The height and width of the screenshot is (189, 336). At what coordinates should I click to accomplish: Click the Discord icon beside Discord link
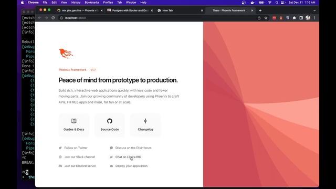[60, 166]
